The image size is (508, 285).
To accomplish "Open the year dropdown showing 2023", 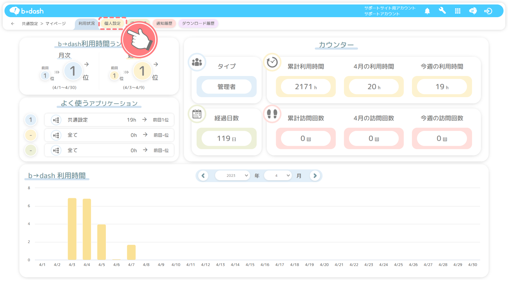I will pos(232,176).
